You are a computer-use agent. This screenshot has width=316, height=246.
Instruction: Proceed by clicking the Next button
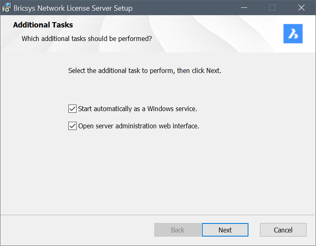tap(225, 230)
